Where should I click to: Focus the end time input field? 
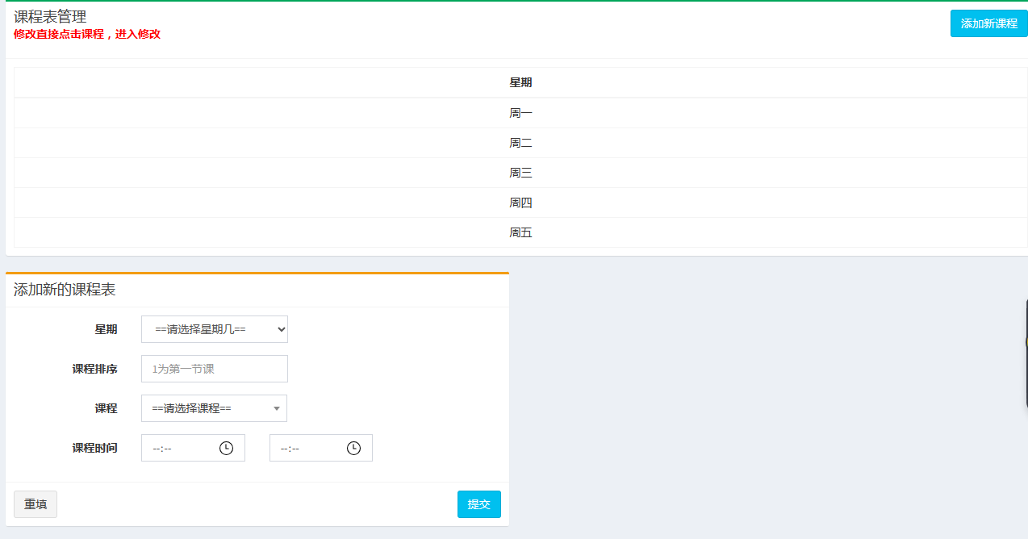coord(321,448)
